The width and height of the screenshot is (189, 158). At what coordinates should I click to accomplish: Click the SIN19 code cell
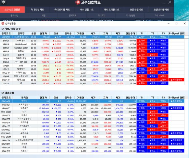pyautogui.click(x=6, y=83)
